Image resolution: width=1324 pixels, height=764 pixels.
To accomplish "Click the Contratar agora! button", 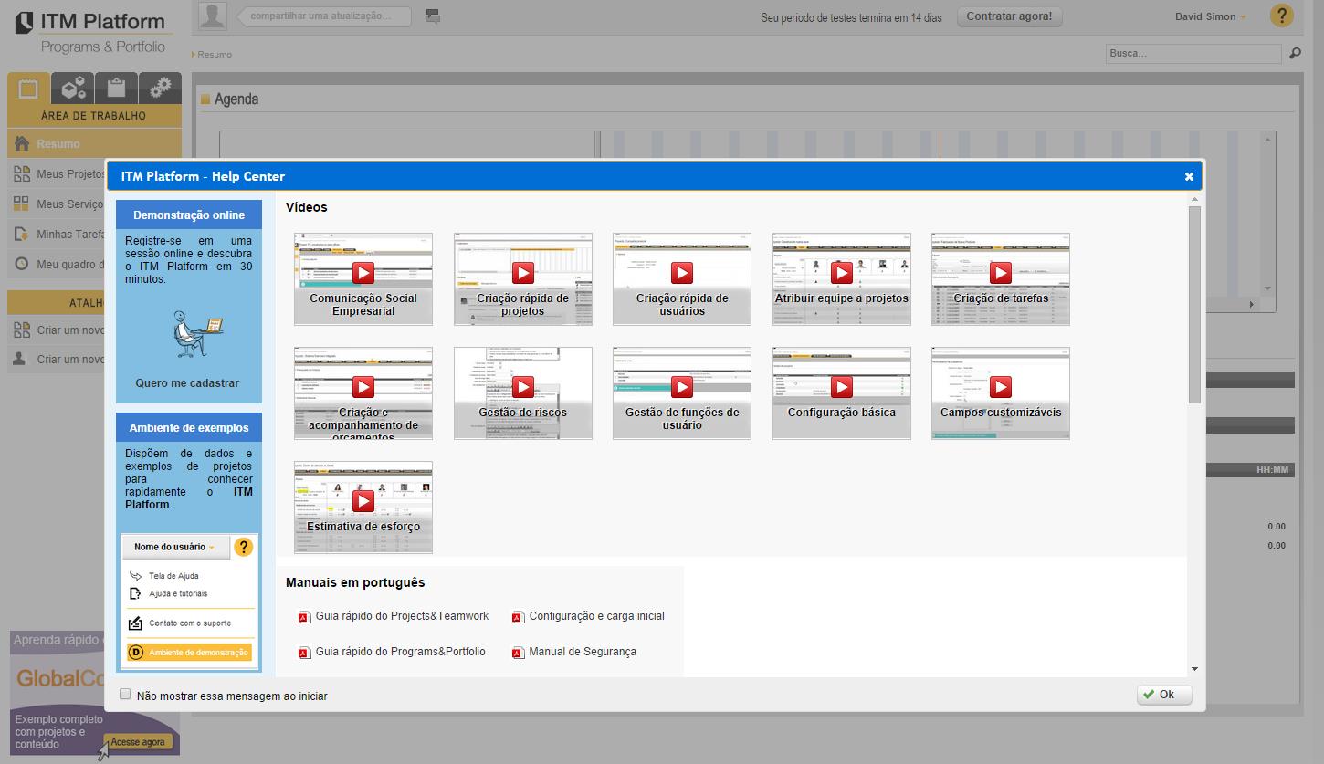I will tap(1009, 16).
